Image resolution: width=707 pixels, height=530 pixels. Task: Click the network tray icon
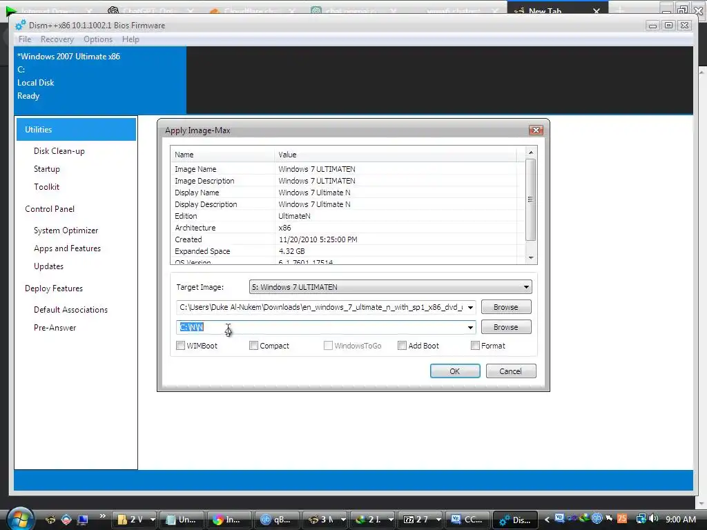(x=641, y=519)
